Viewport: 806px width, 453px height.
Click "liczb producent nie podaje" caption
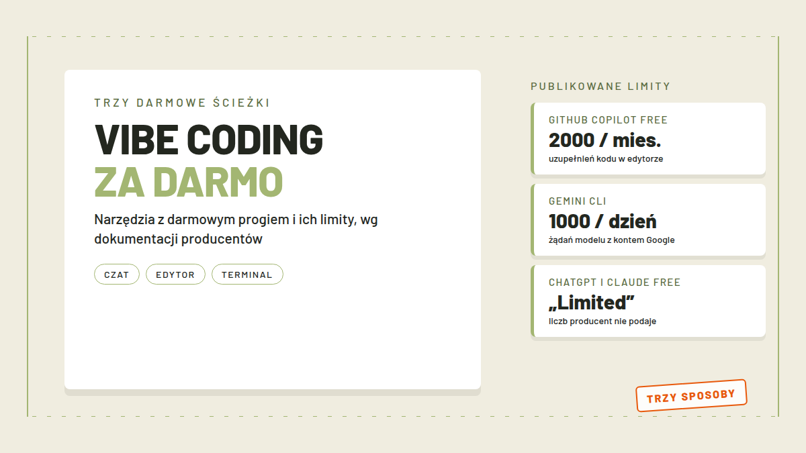(602, 321)
